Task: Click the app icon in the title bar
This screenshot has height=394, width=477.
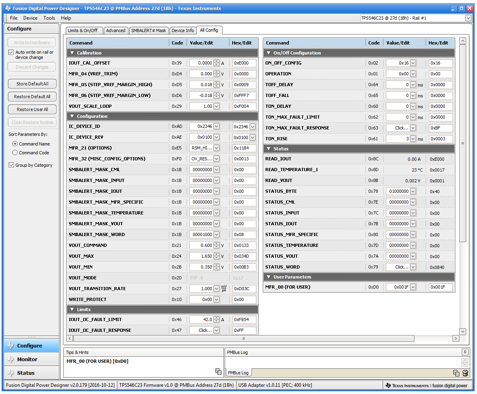Action: click(x=8, y=8)
